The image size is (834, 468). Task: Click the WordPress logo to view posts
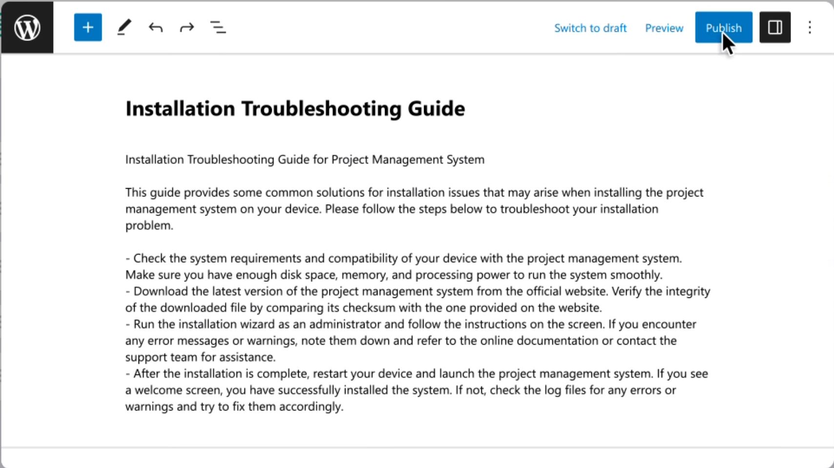point(27,27)
